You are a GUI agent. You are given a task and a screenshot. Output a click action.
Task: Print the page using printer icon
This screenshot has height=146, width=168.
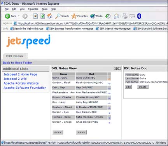tap(125, 16)
